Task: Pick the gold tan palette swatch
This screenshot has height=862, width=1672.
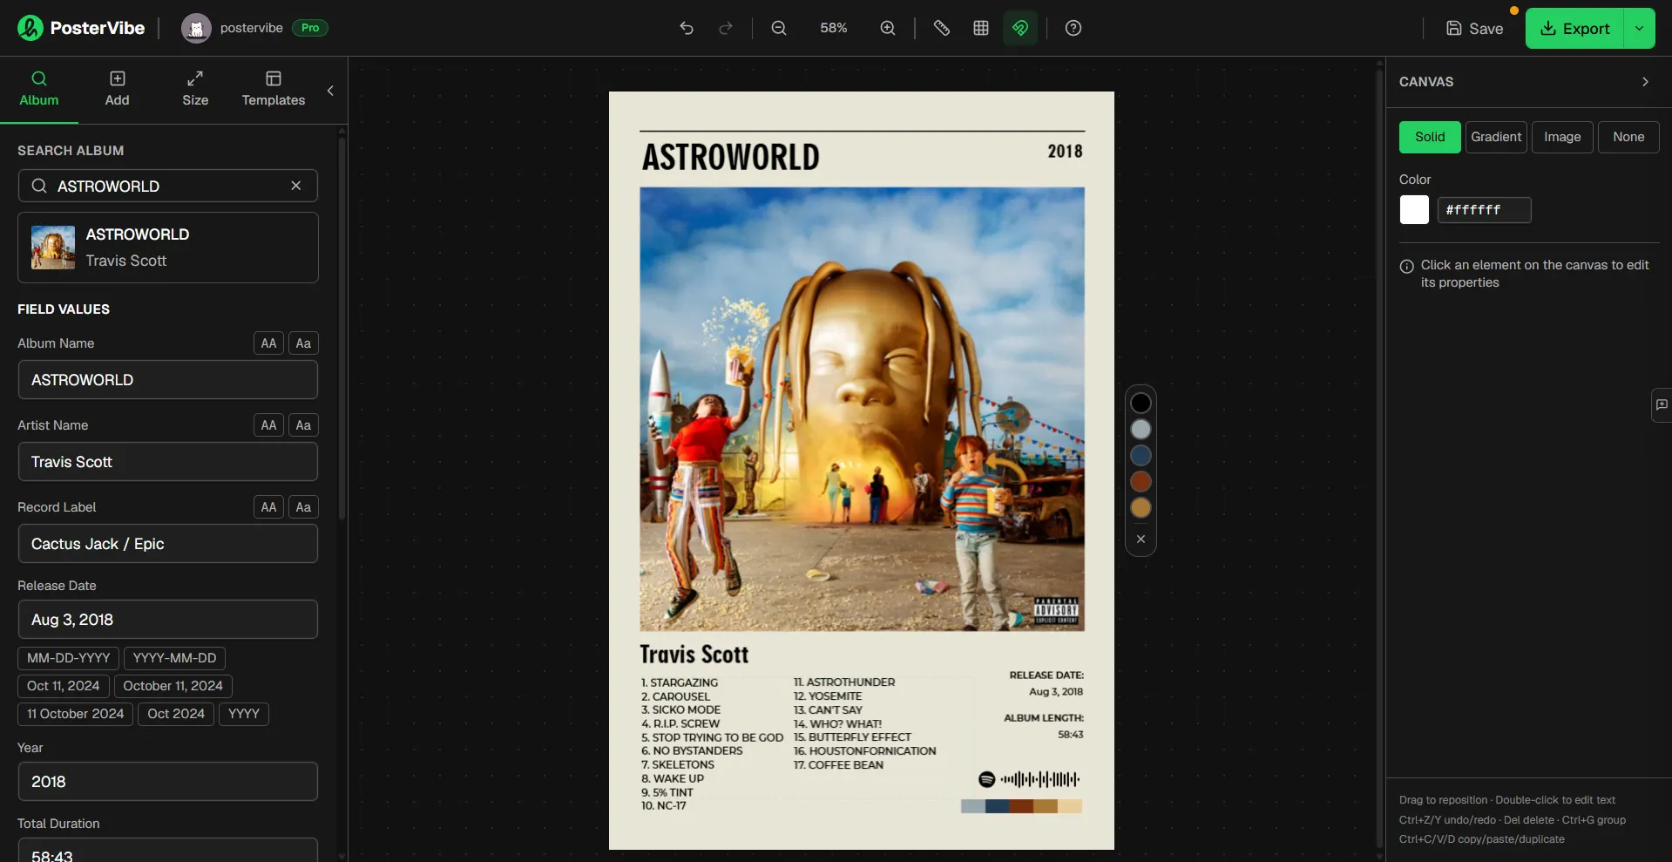Action: pos(1141,507)
